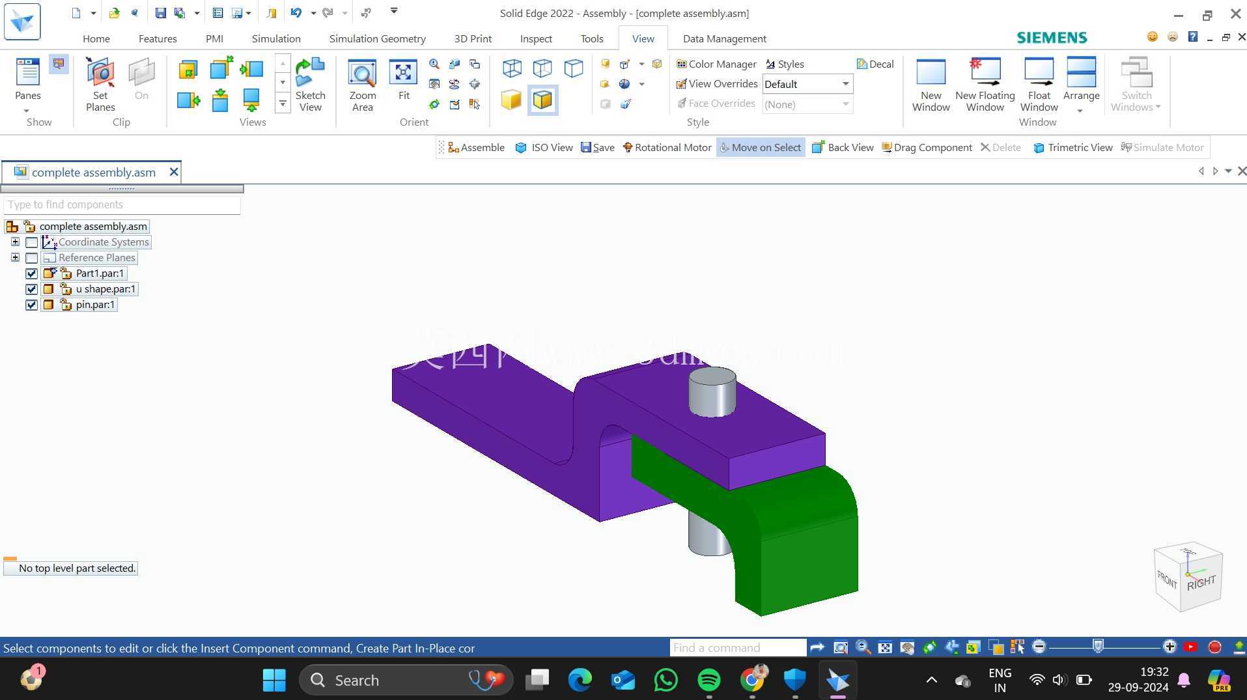Toggle the Move on Select option
This screenshot has height=700, width=1247.
point(760,148)
